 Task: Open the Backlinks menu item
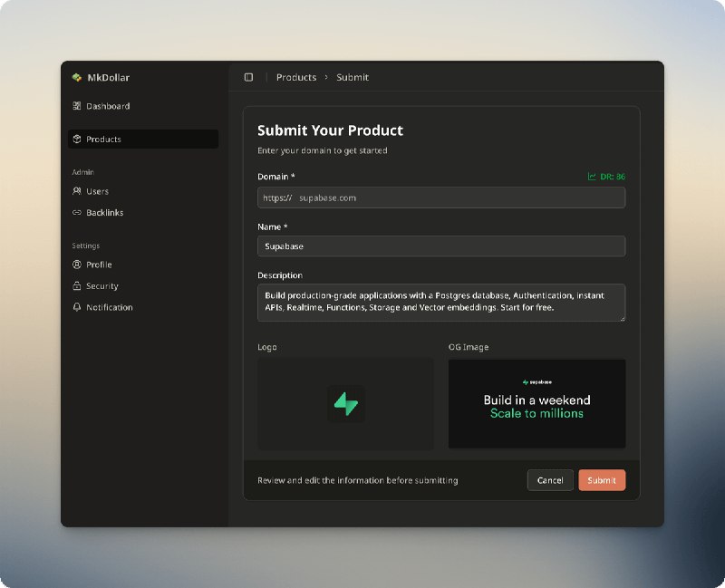tap(104, 213)
